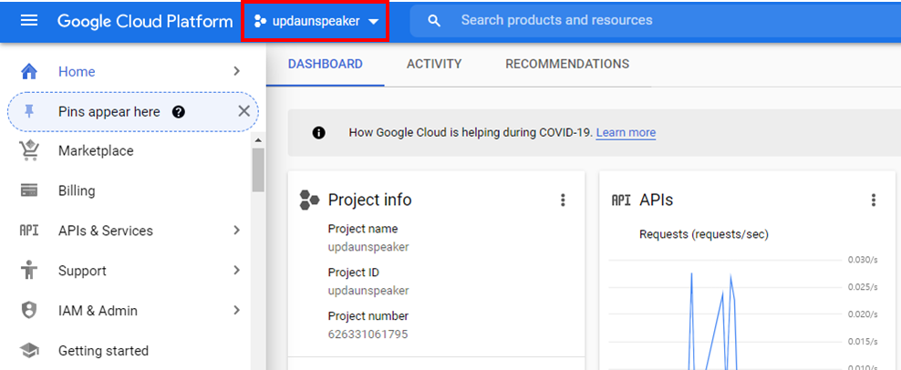Switch to the RECOMMENDATIONS tab
901x370 pixels.
[x=567, y=64]
